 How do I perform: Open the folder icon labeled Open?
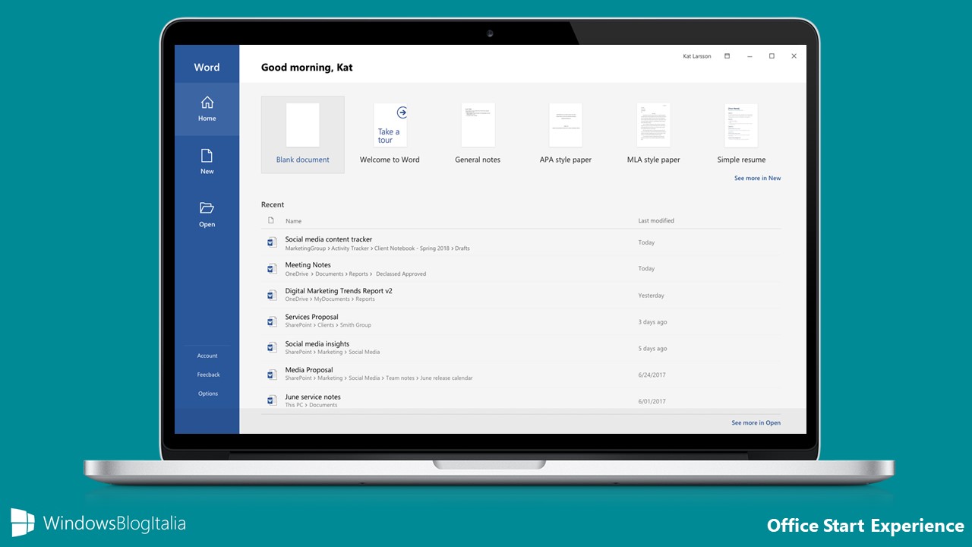207,207
